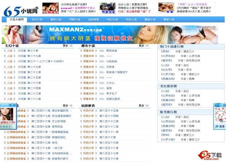Image resolution: width=226 pixels, height=162 pixels.
Task: Switch to the 都市小说 navigation tab
Action: 56,19
